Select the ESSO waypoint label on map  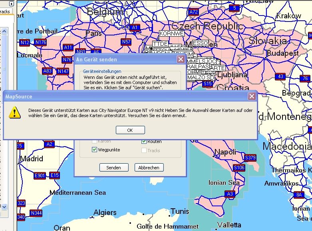pyautogui.click(x=200, y=43)
